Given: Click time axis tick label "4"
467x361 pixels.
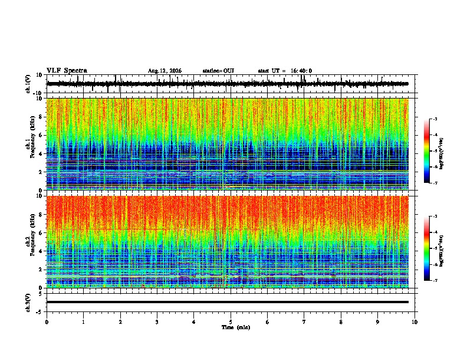Looking at the screenshot, I should pyautogui.click(x=194, y=322).
